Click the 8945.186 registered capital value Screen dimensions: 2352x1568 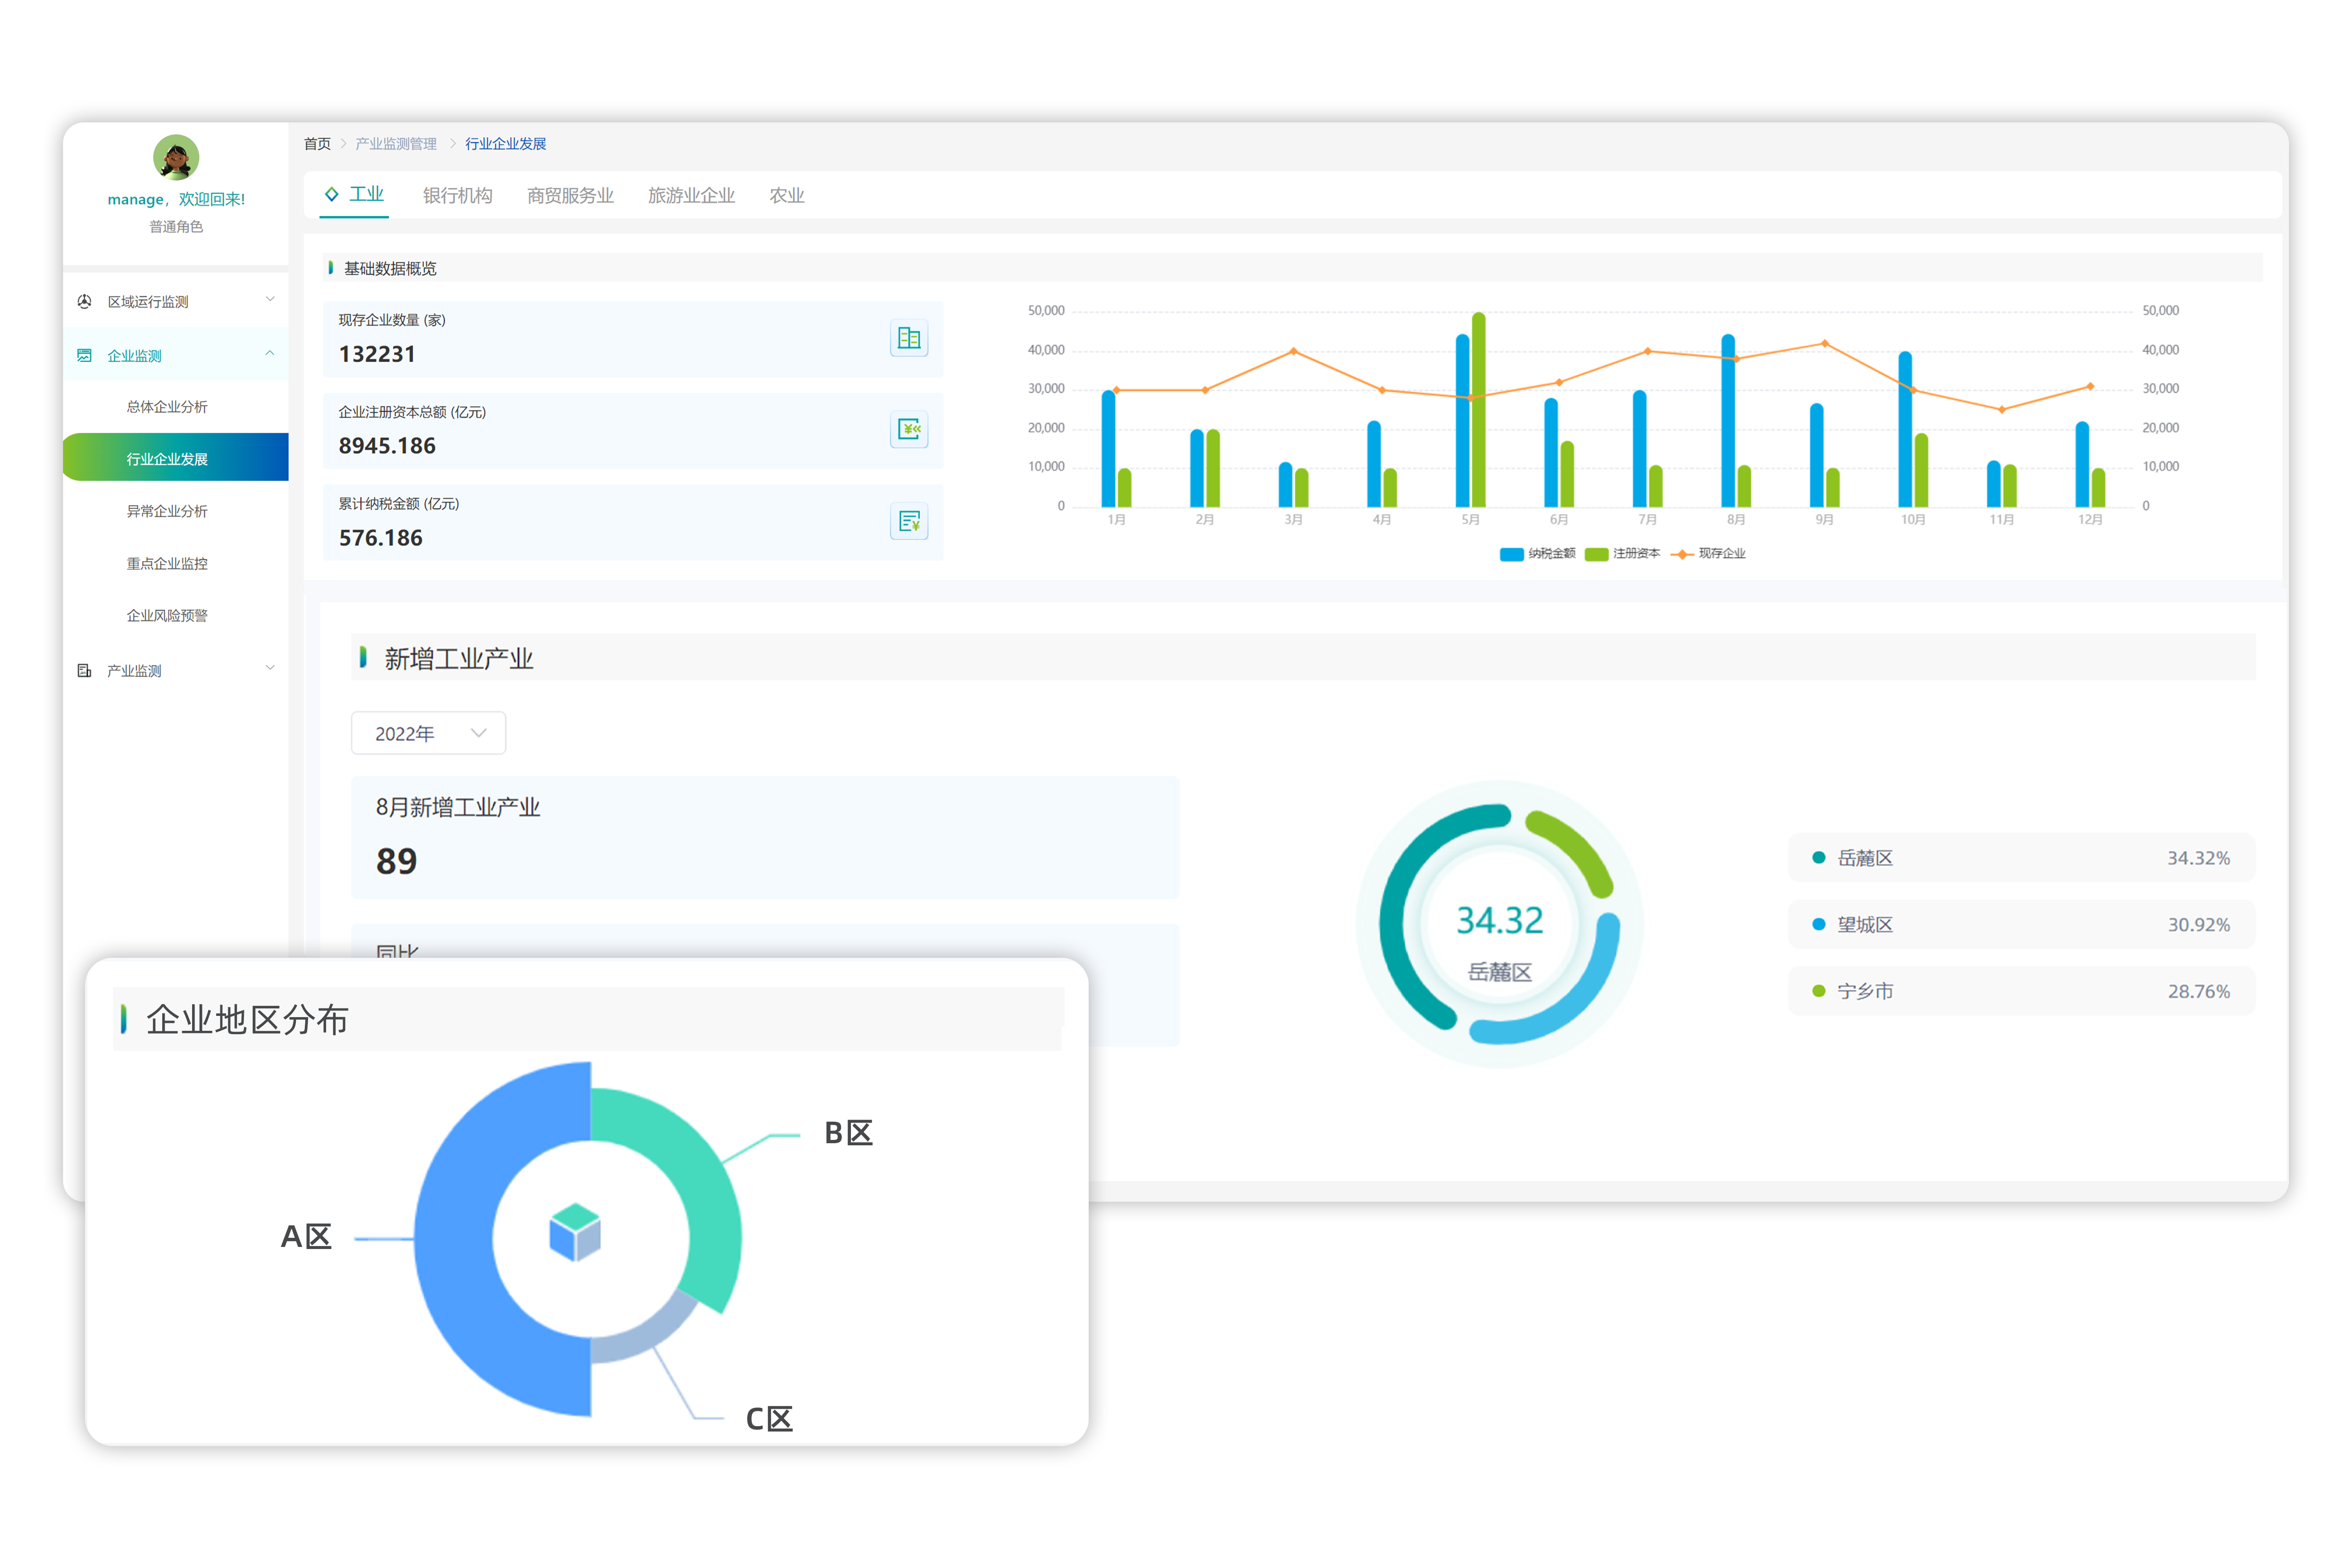tap(387, 446)
